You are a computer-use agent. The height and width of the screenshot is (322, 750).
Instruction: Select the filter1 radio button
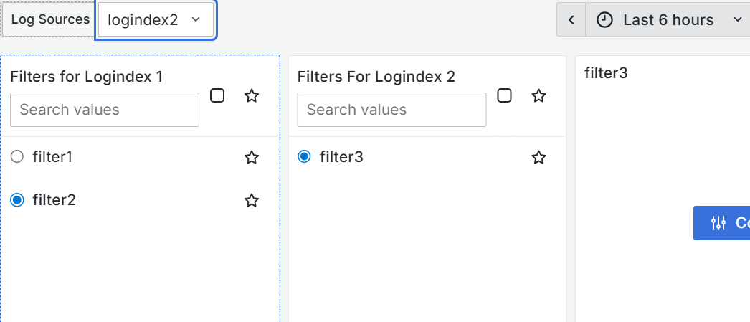pos(18,156)
